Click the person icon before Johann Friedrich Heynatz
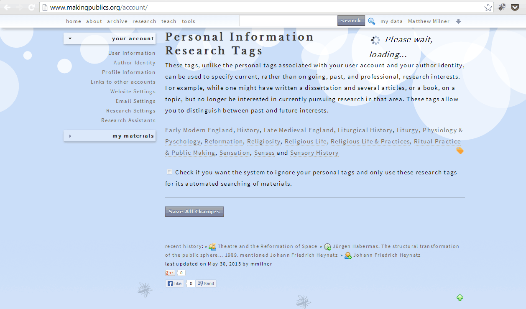 348,255
